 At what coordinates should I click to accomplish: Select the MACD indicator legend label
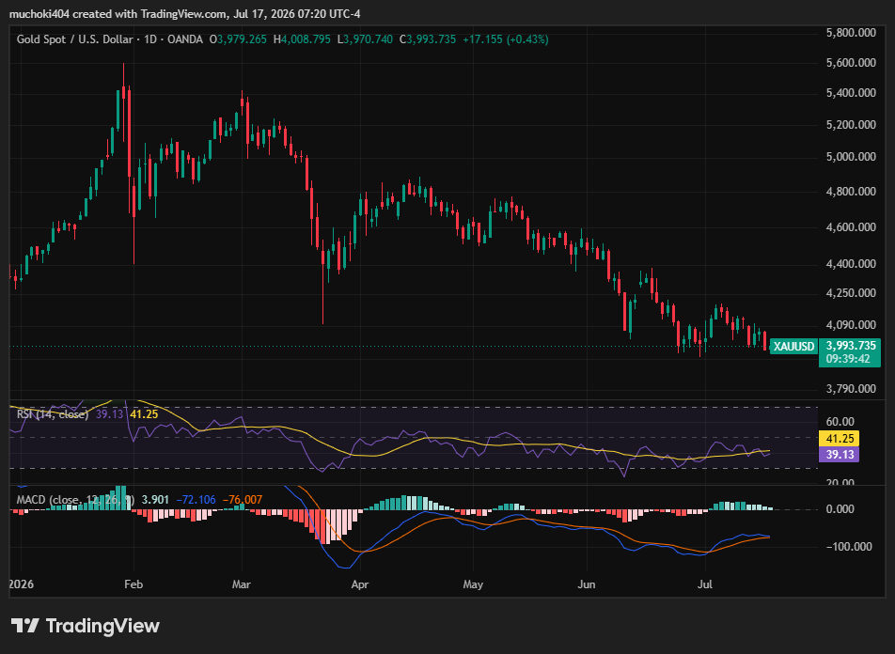pyautogui.click(x=75, y=500)
